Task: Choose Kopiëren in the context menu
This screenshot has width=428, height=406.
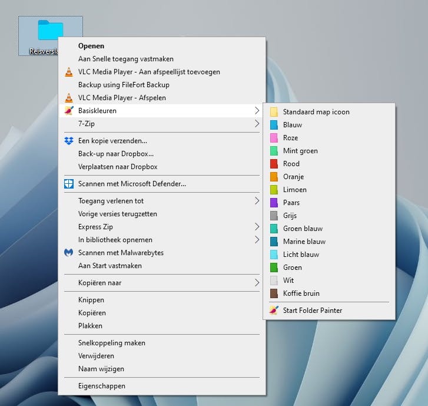Action: tap(162, 313)
